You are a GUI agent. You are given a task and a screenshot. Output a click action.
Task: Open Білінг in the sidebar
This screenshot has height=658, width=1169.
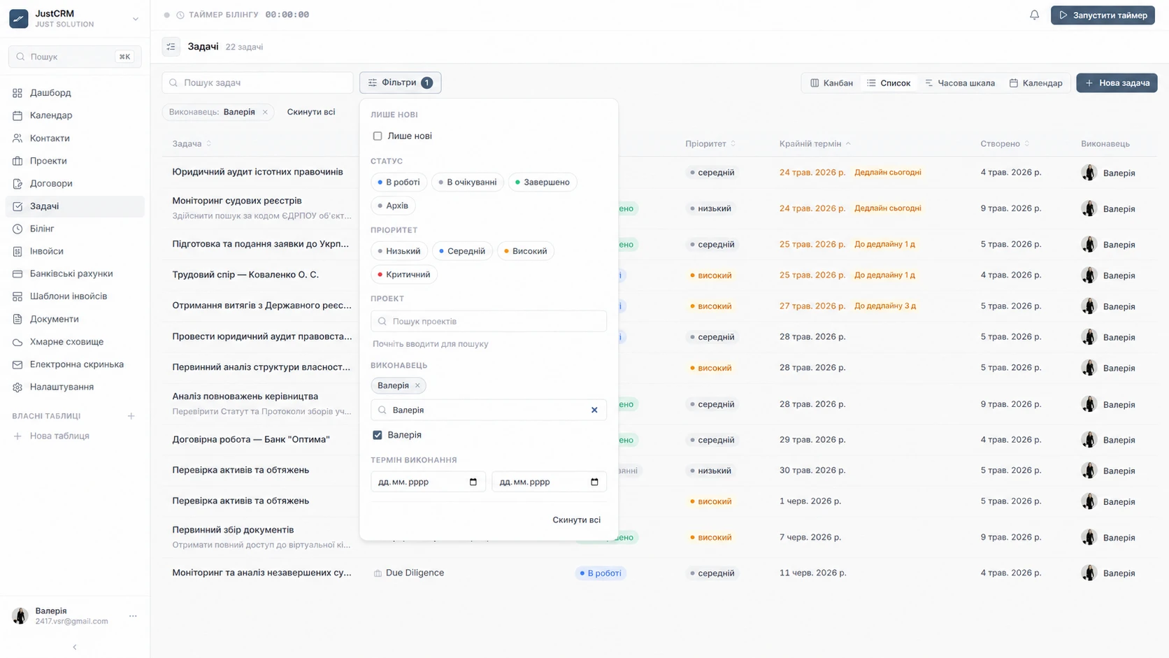coord(75,229)
